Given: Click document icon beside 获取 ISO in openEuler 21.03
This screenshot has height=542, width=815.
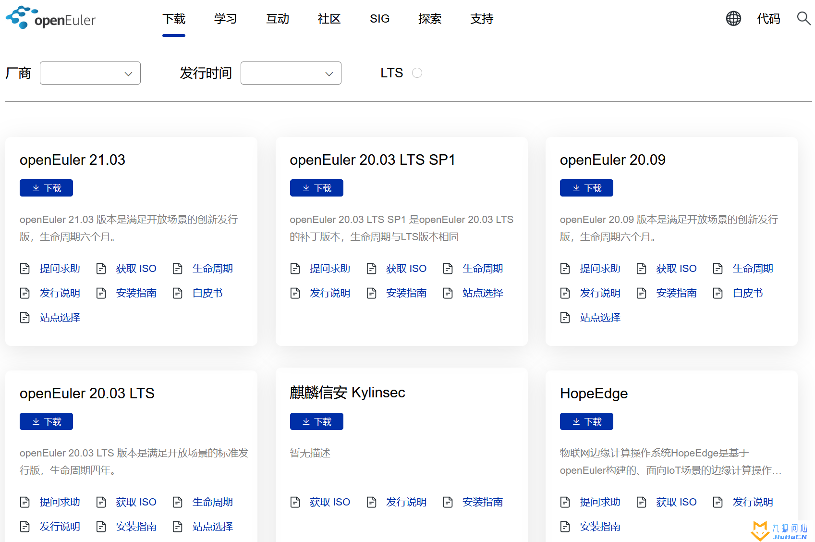Looking at the screenshot, I should (x=101, y=269).
